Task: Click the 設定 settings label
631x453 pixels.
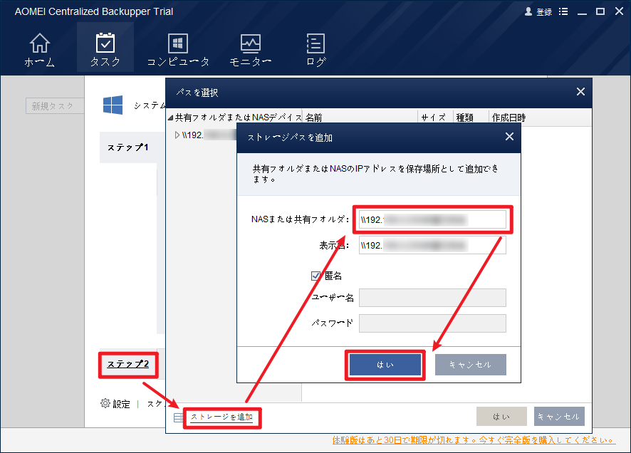Action: click(x=121, y=404)
